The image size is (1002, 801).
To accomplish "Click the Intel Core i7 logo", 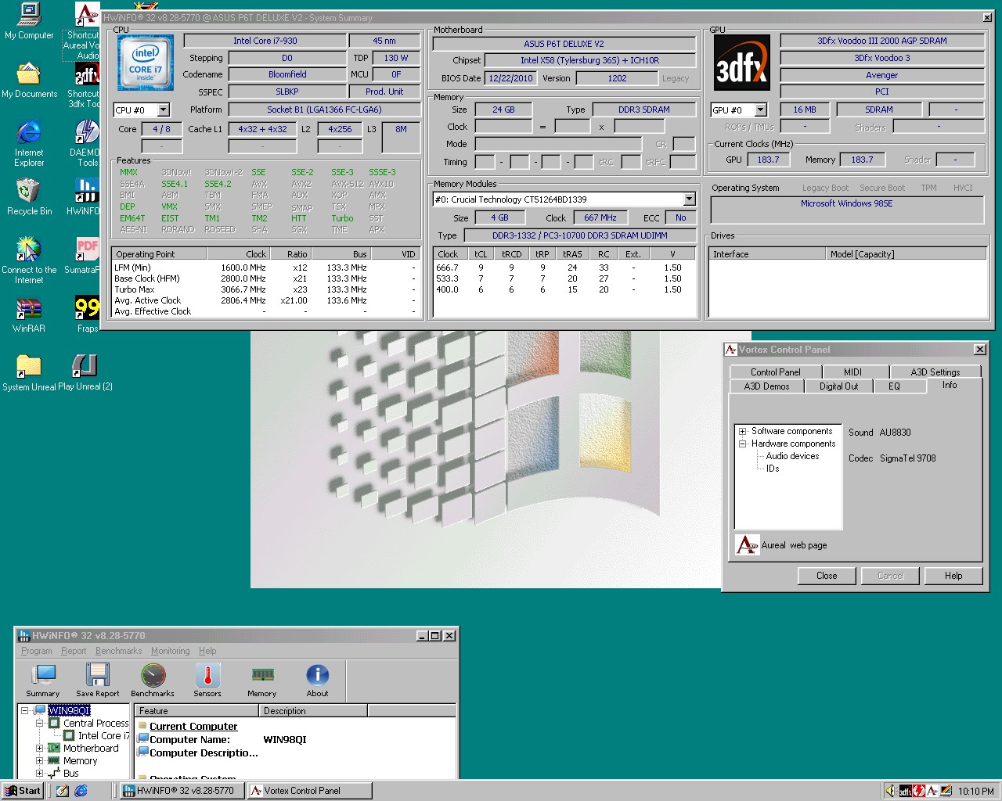I will coord(146,63).
